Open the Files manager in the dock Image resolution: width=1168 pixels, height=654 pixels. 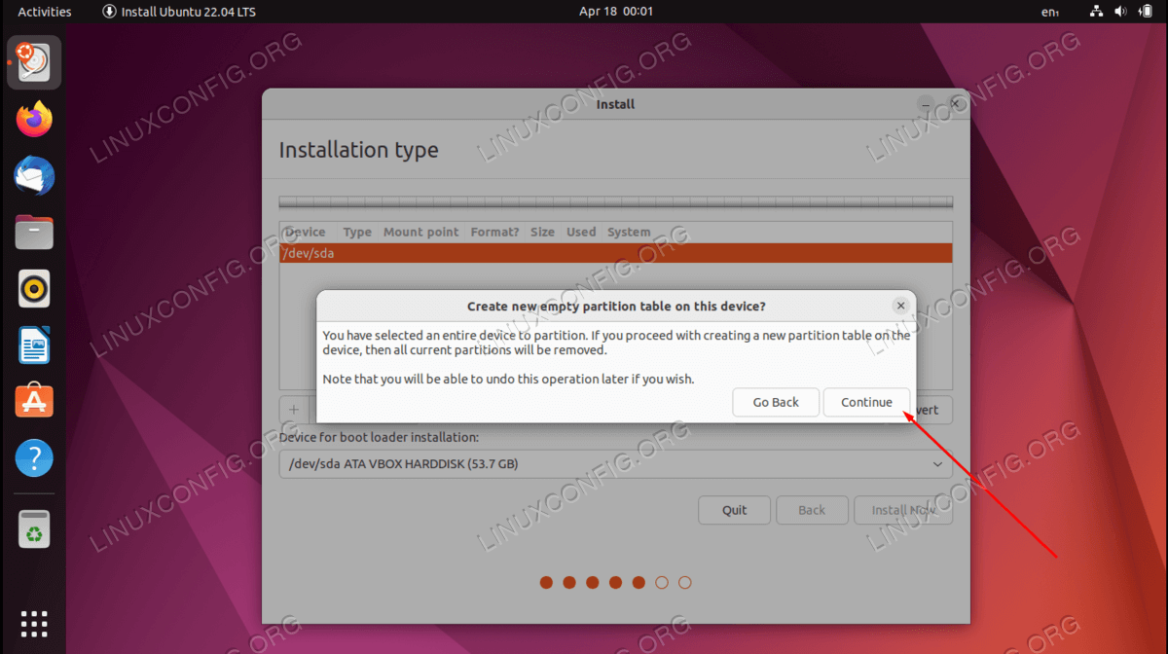click(34, 233)
